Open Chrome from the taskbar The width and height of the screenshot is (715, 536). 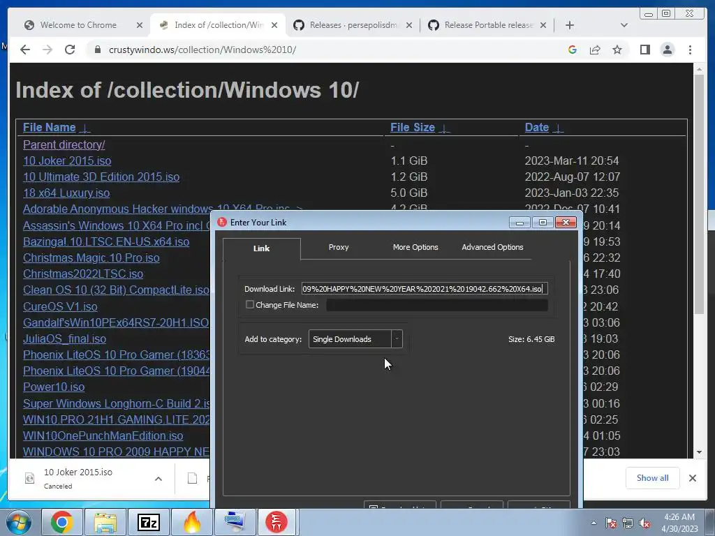[62, 522]
